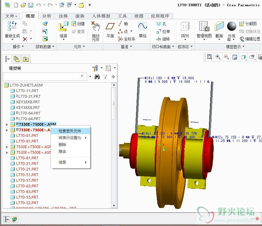The width and height of the screenshot is (262, 226).
Task: Expand the 切口和曲面 group dropdown
Action: 163,47
